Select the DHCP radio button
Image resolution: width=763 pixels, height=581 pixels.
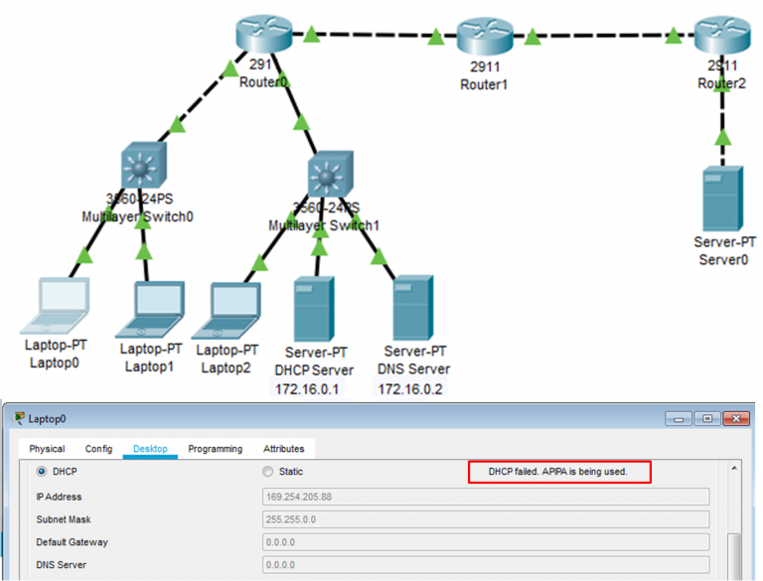(x=42, y=471)
